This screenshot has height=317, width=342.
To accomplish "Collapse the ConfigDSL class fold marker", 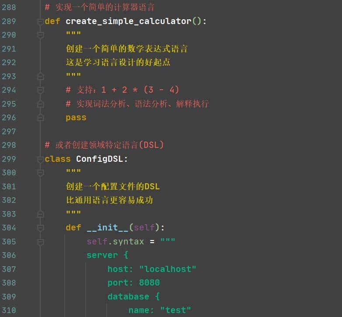I will pos(40,159).
